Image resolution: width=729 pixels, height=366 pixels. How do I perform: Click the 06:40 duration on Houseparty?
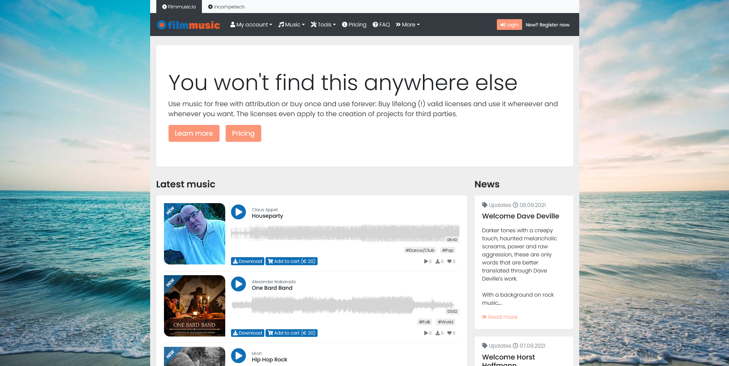tap(452, 240)
